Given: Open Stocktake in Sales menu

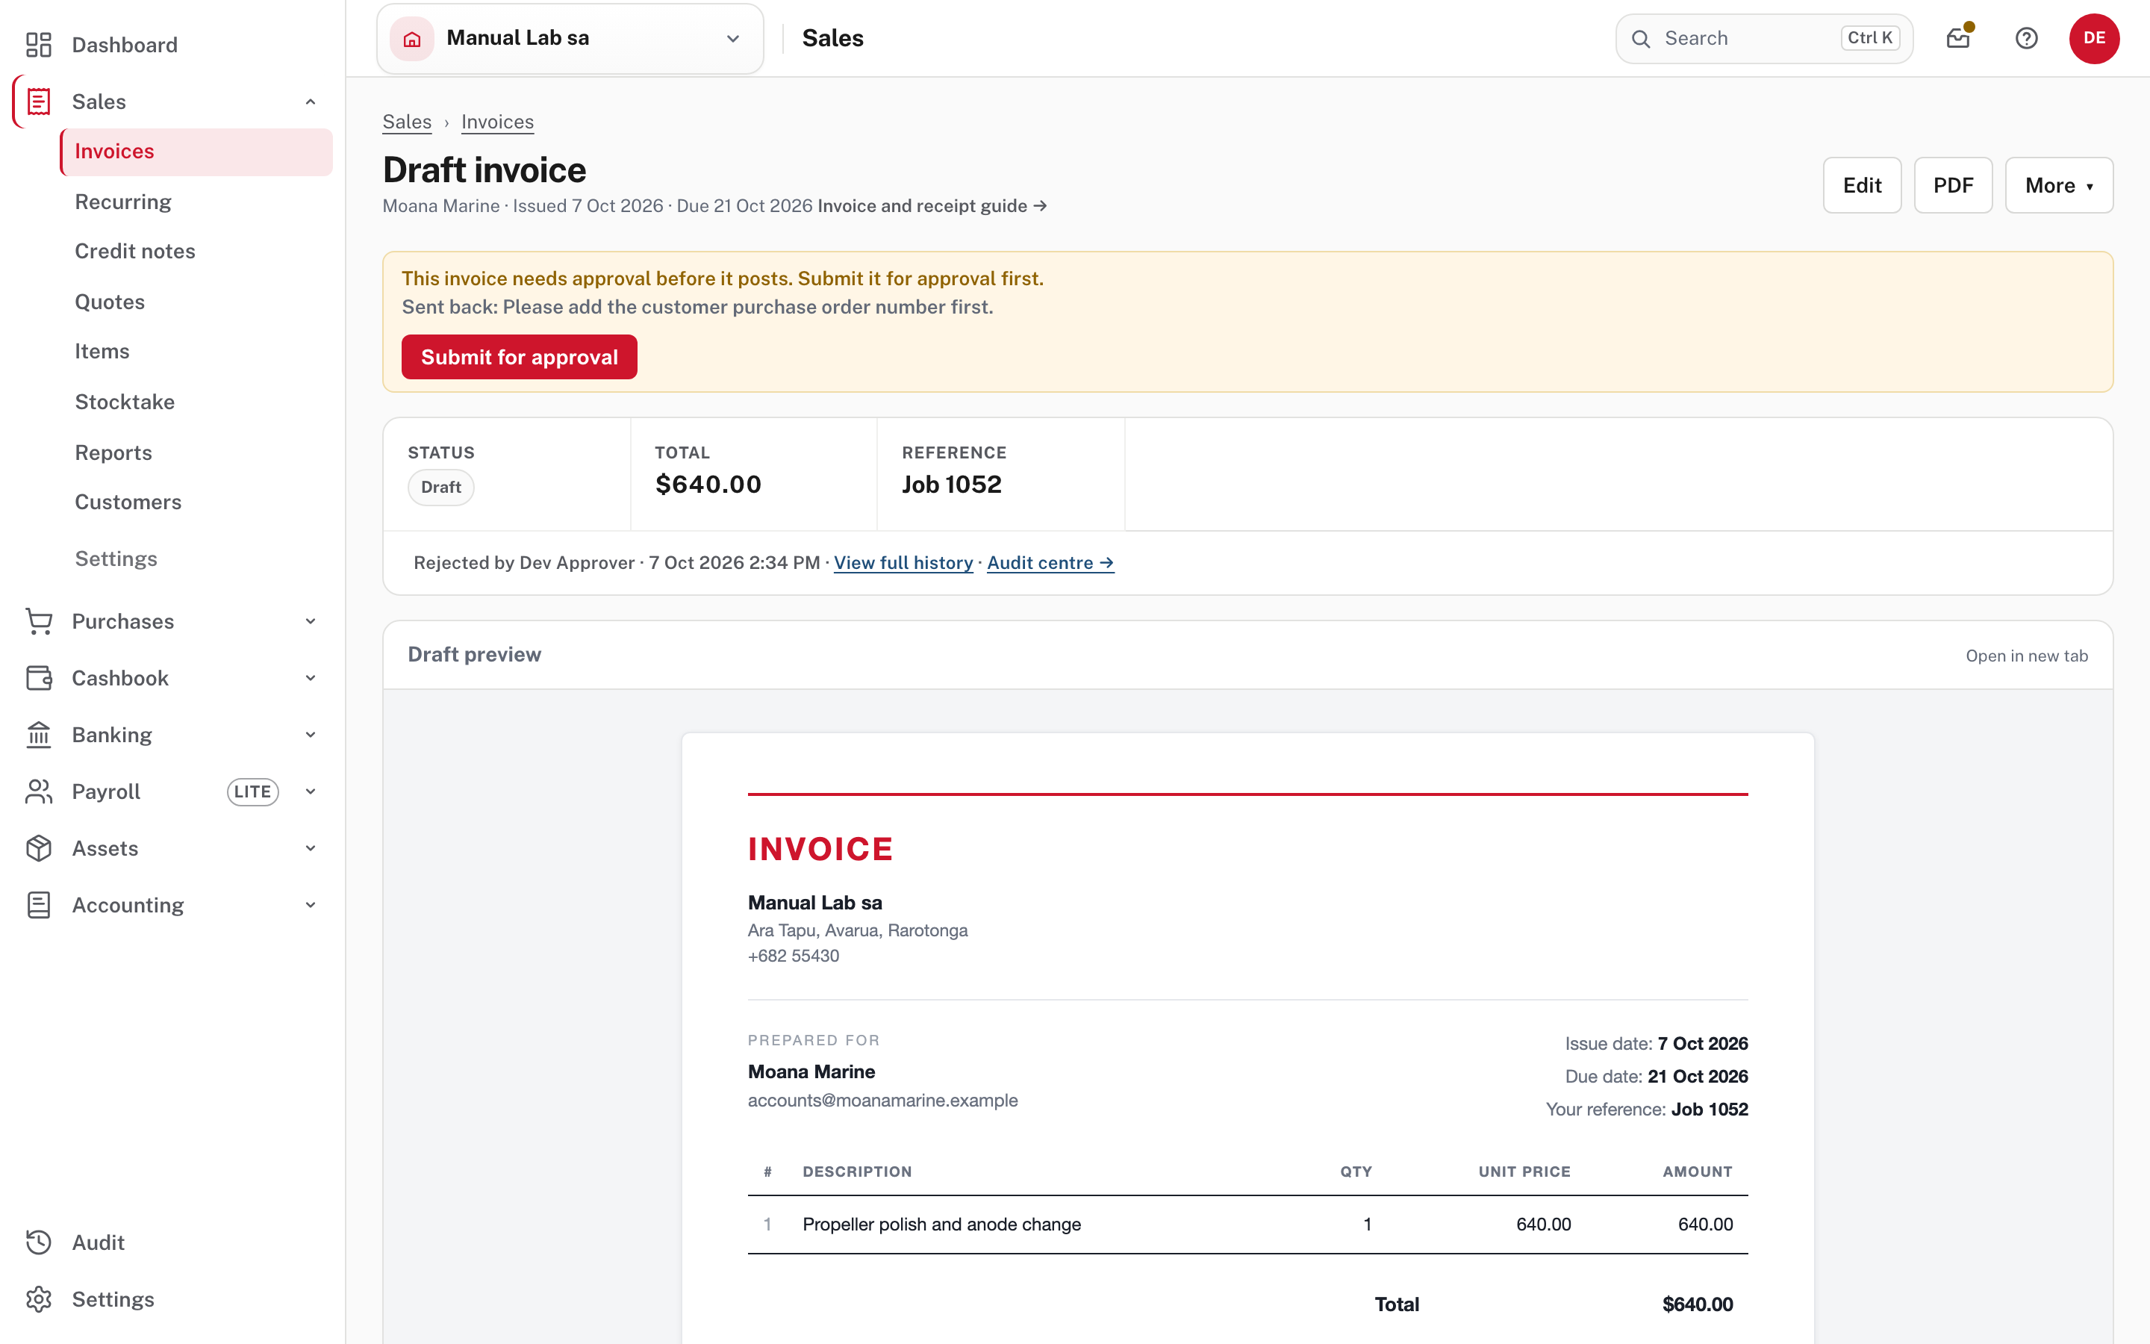Looking at the screenshot, I should click(x=196, y=402).
